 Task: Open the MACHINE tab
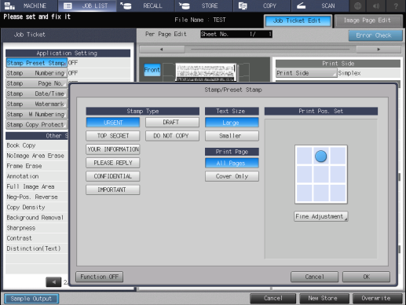[29, 6]
